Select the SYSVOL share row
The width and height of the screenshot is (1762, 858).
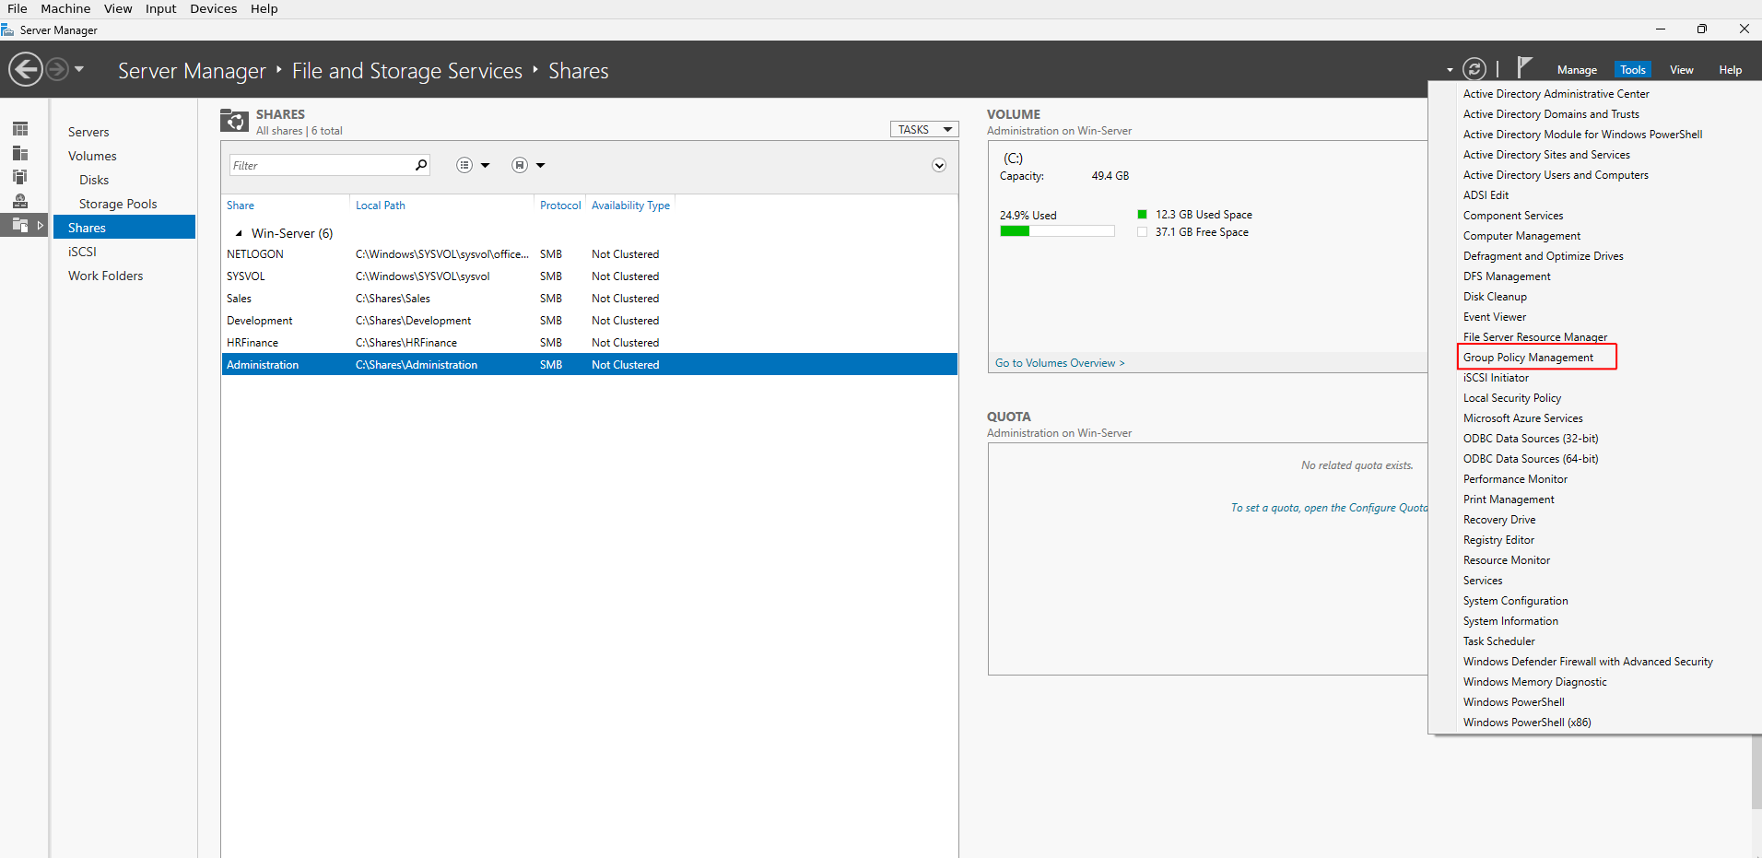coord(590,276)
